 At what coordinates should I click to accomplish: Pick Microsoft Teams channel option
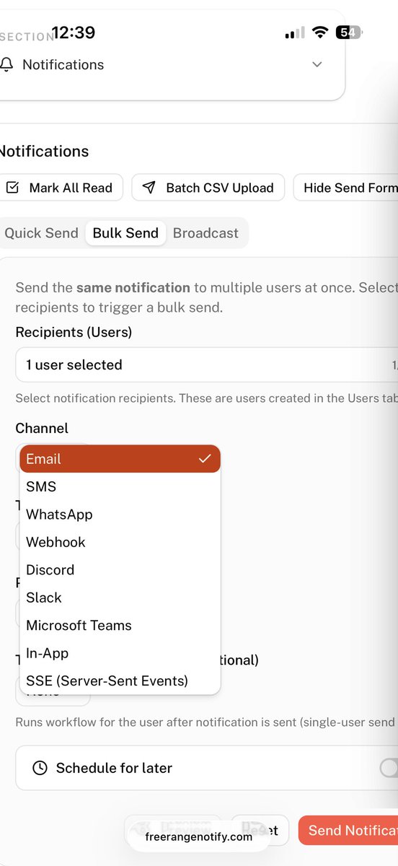click(x=120, y=626)
